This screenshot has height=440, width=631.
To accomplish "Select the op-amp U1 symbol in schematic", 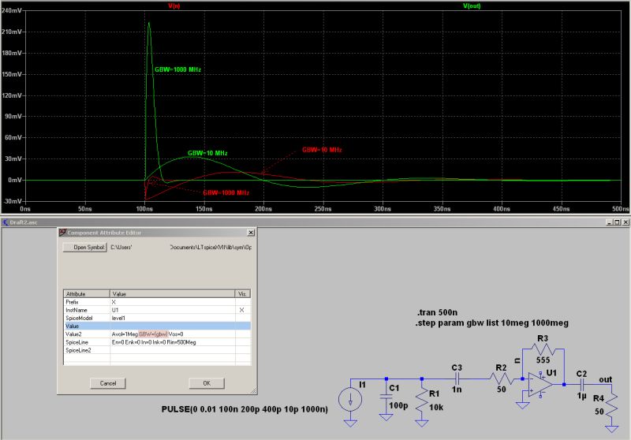I will click(540, 385).
